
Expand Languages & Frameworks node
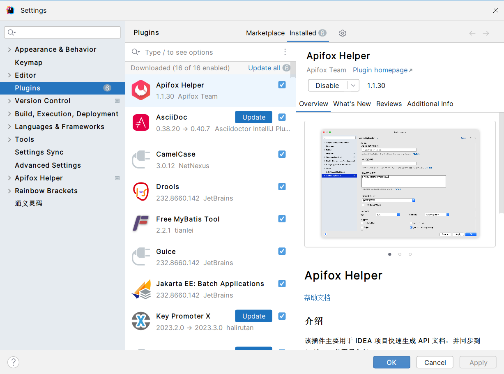(9, 127)
